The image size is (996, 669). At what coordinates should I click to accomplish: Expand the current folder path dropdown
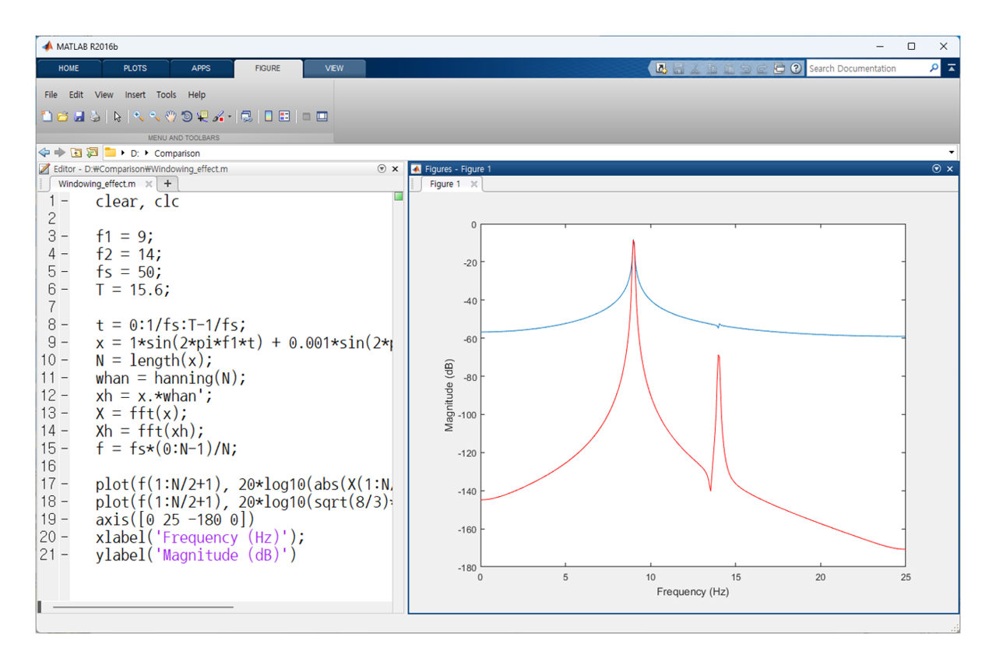tap(952, 153)
